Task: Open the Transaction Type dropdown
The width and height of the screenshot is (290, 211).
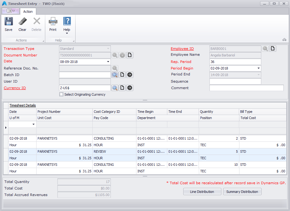Action: pyautogui.click(x=108, y=49)
